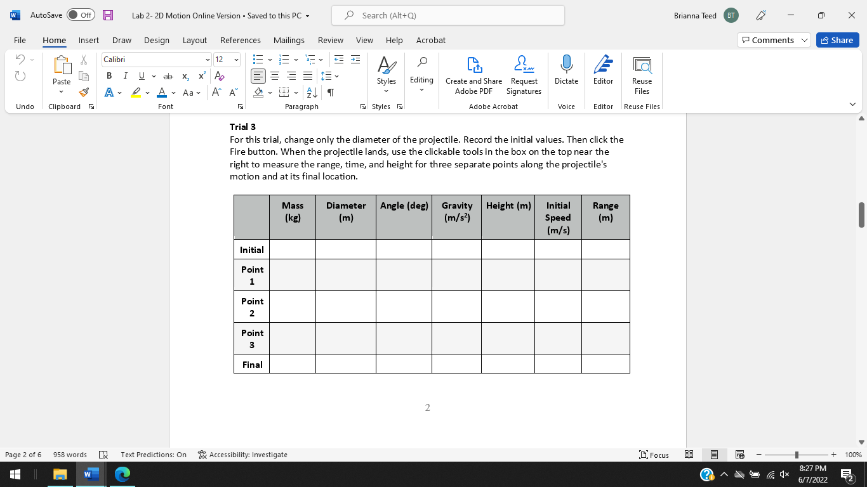Click Text Predictions: On

pyautogui.click(x=154, y=455)
